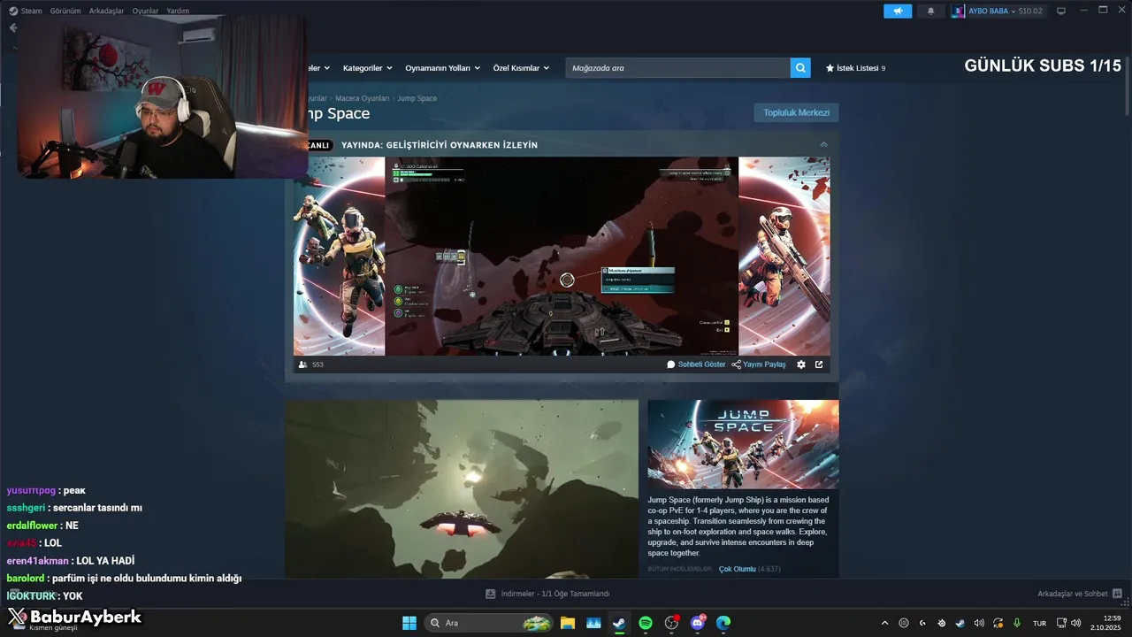Click the Steam system tray icon
This screenshot has width=1132, height=637.
point(960,623)
